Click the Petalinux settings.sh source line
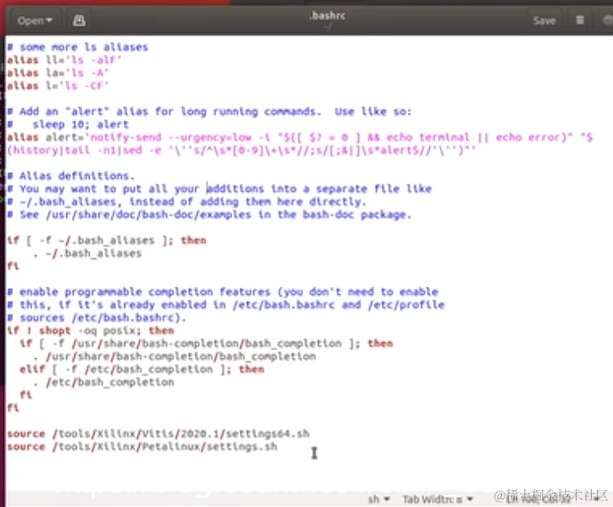 142,447
